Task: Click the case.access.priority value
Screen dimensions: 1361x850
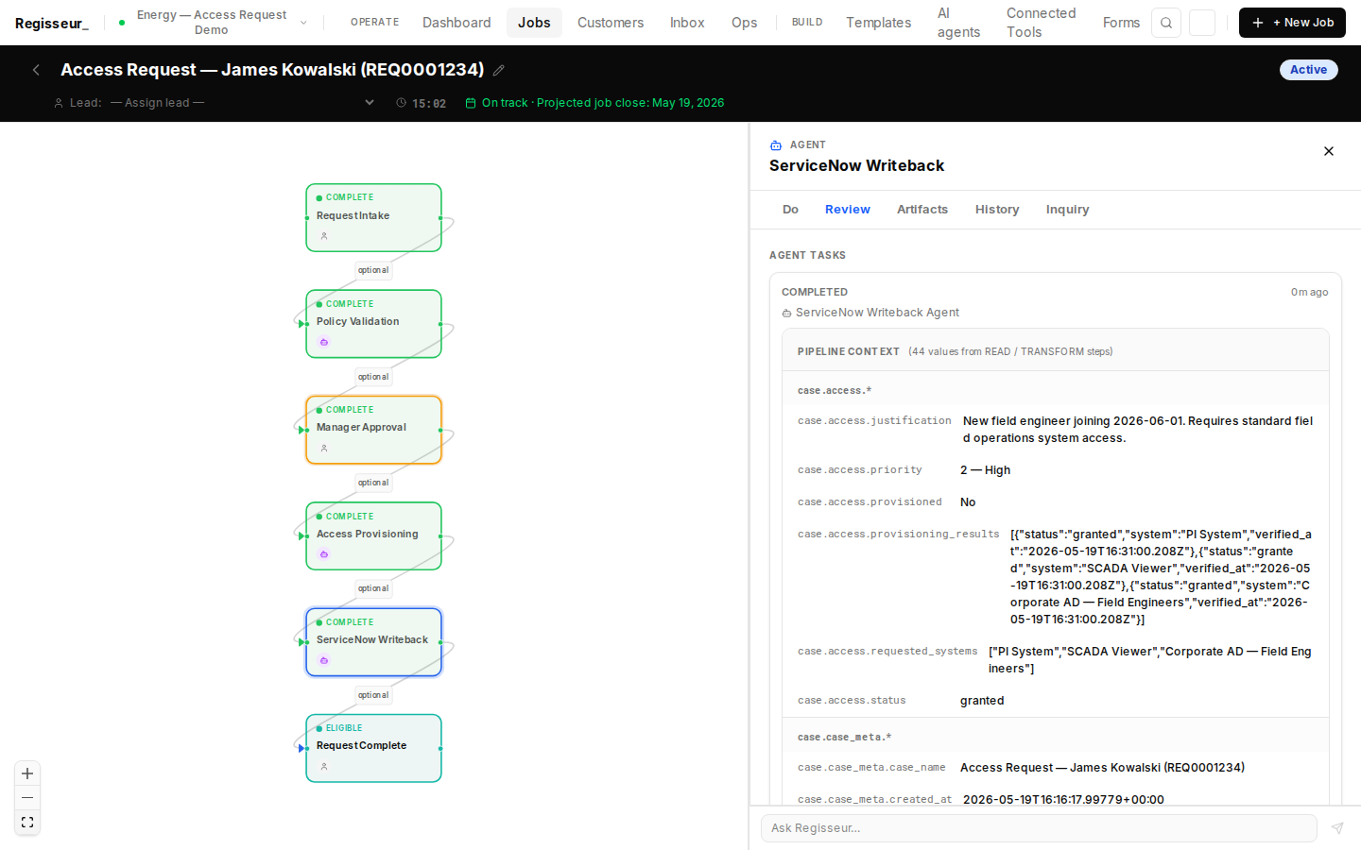Action: (x=985, y=470)
